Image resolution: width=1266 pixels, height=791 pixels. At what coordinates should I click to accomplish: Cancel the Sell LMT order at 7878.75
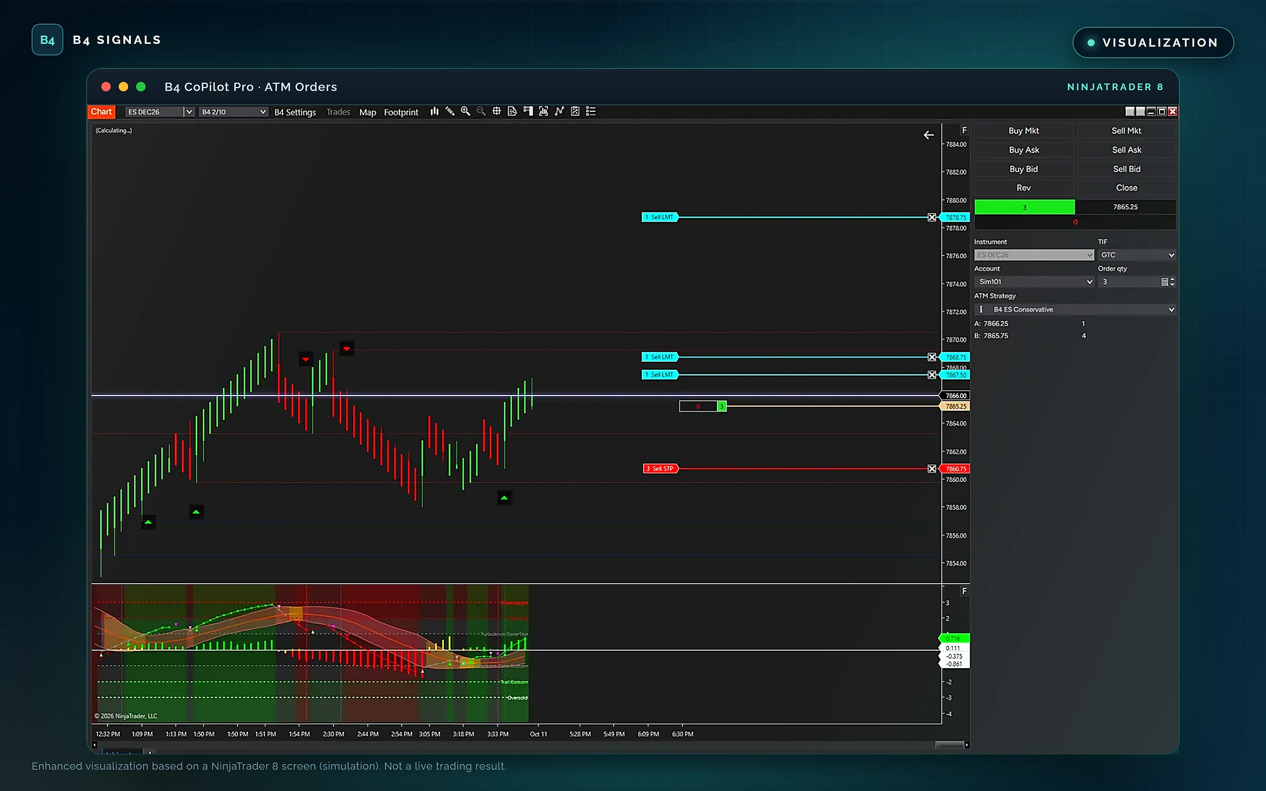point(932,217)
